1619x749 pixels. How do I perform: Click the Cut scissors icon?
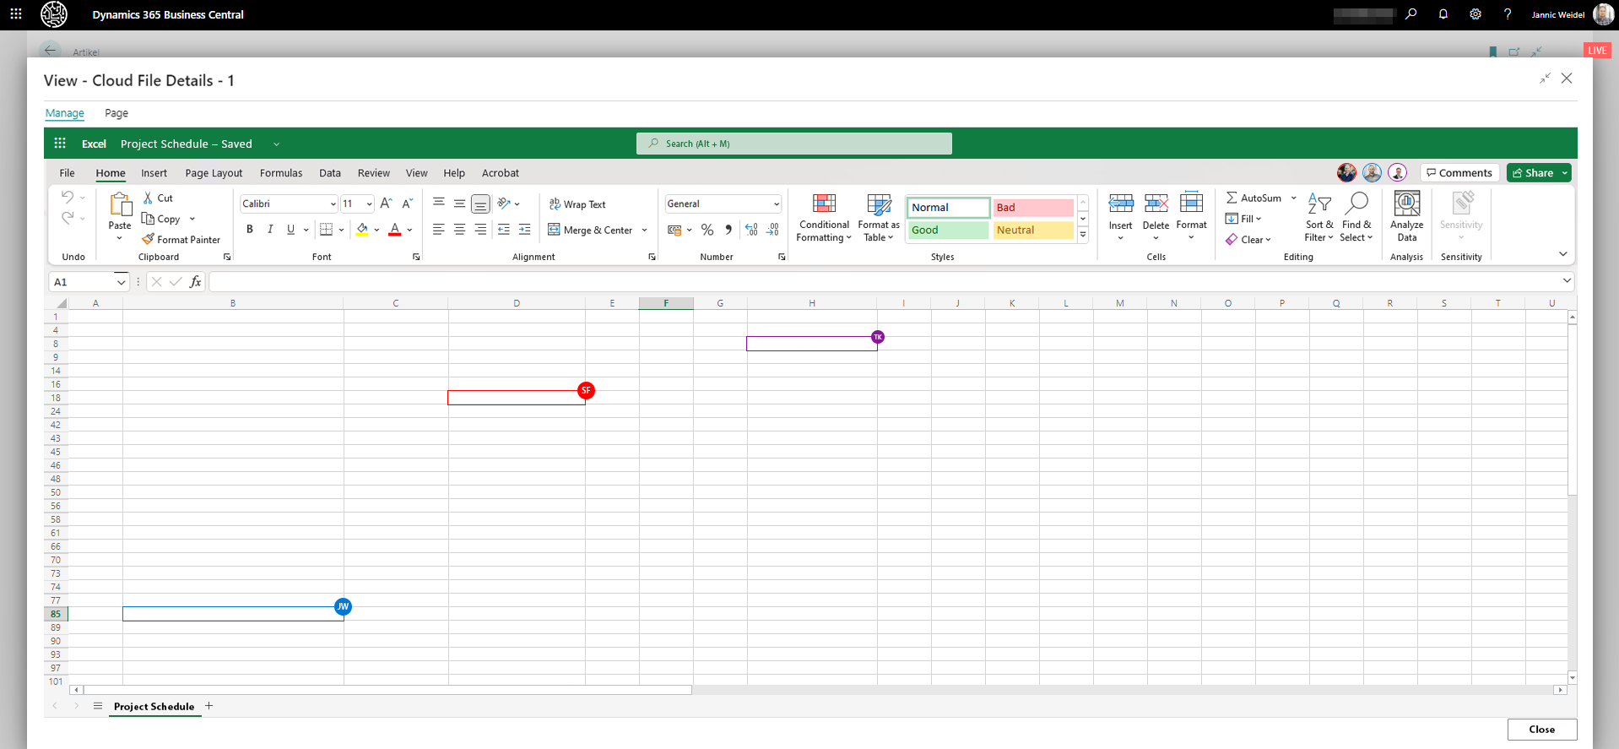[149, 198]
